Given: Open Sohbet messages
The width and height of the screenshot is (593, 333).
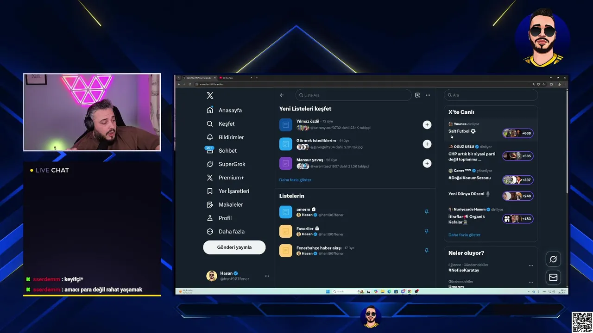Looking at the screenshot, I should (221, 151).
